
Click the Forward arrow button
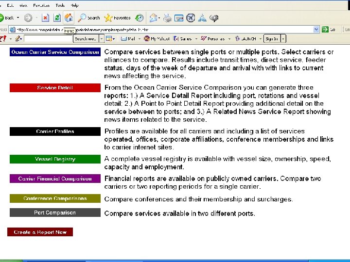[x=28, y=18]
